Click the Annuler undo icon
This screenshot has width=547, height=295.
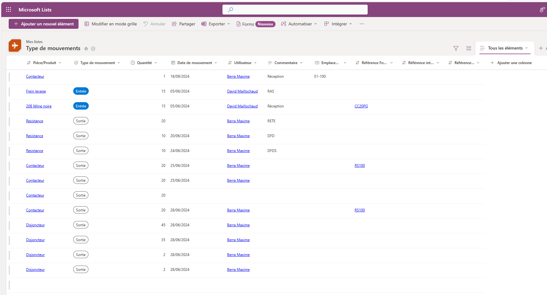click(x=146, y=24)
